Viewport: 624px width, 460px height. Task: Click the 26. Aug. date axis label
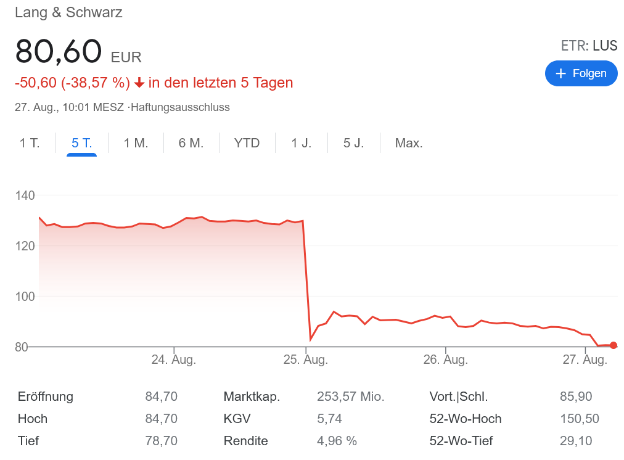point(446,360)
